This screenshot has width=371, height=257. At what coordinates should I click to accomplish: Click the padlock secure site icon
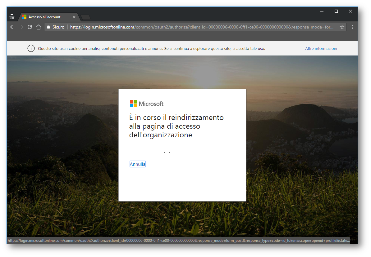[48, 27]
